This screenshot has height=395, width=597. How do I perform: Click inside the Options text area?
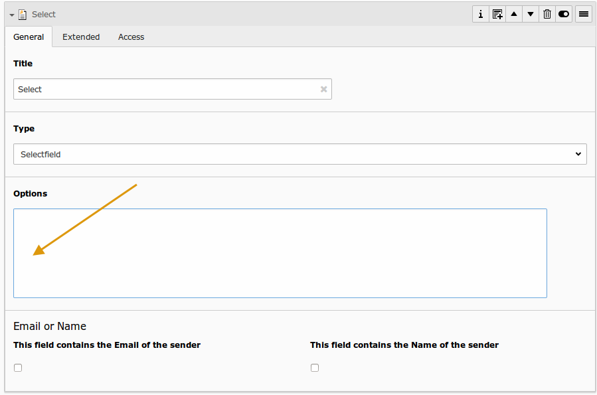(x=280, y=253)
